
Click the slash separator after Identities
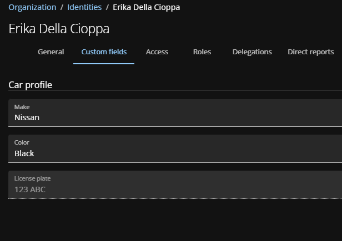click(107, 7)
